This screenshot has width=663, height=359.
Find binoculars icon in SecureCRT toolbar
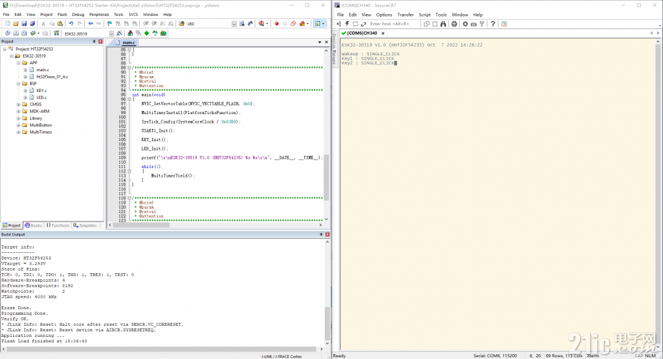pyautogui.click(x=443, y=24)
